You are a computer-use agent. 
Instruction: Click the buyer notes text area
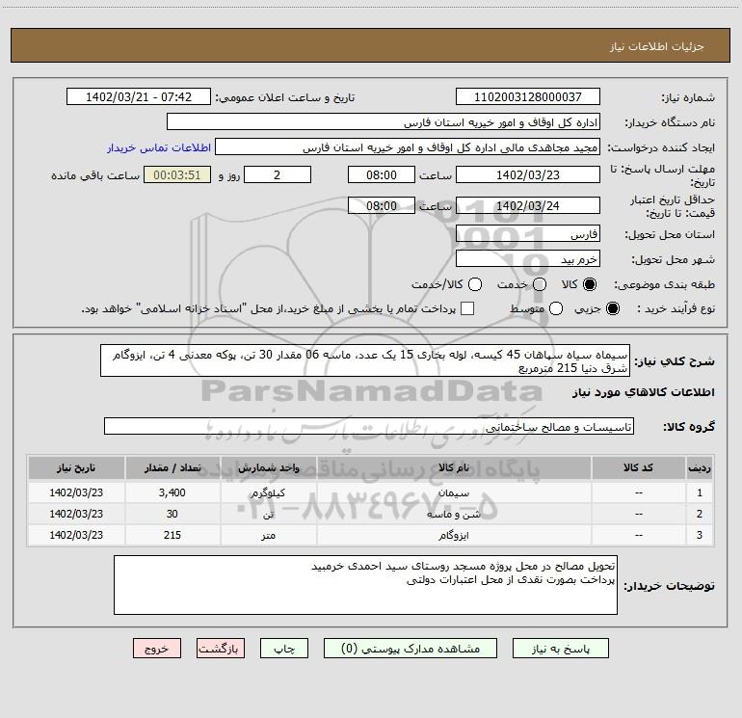pyautogui.click(x=365, y=585)
